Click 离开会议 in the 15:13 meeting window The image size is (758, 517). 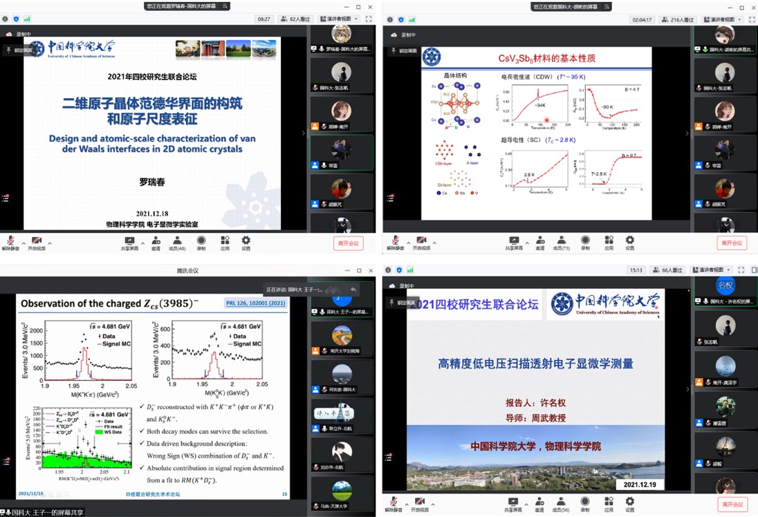click(732, 504)
